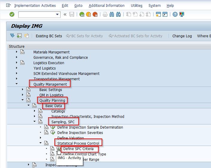This screenshot has width=211, height=168.
Task: Open the Goto menu
Action: [x=78, y=6]
